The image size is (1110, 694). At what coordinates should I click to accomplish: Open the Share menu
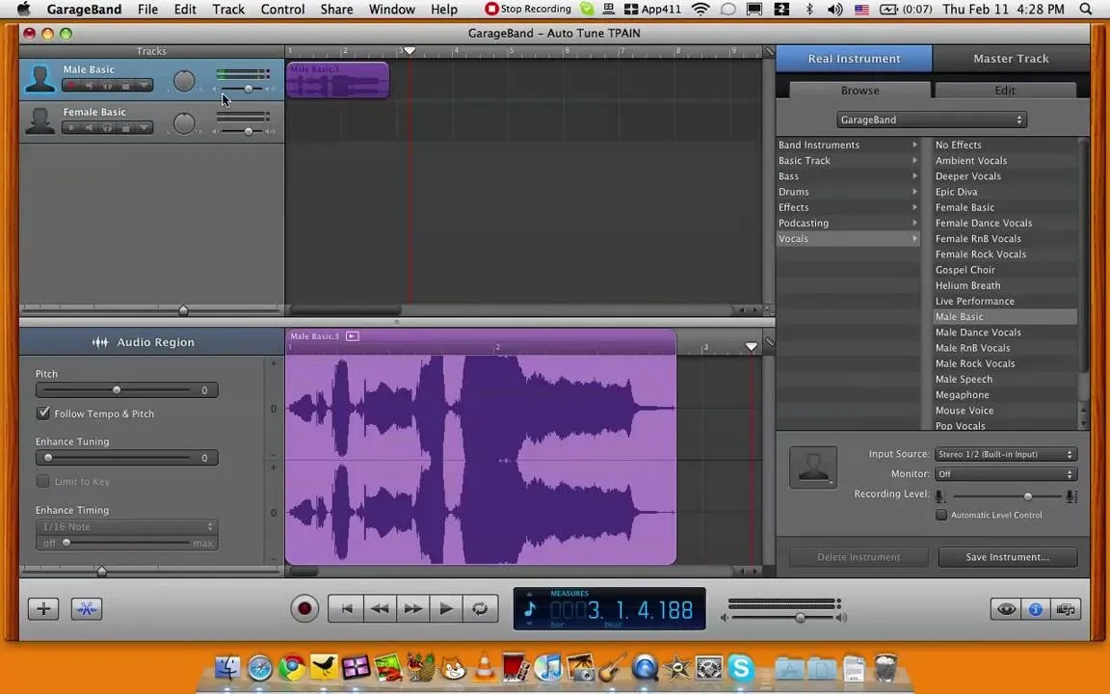336,10
